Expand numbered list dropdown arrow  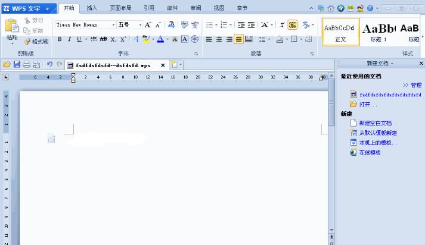point(231,25)
